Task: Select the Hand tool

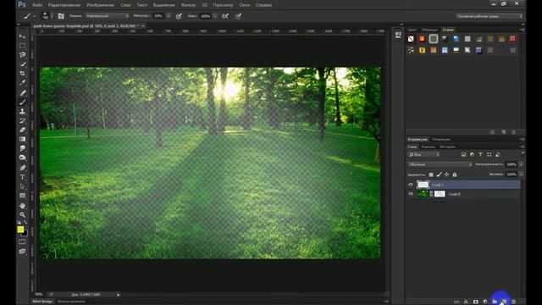Action: point(23,206)
